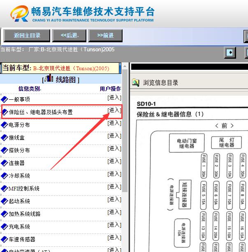The width and height of the screenshot is (248, 252).
Task: Click the Chang Yi platform logo
Action: pos(20,14)
